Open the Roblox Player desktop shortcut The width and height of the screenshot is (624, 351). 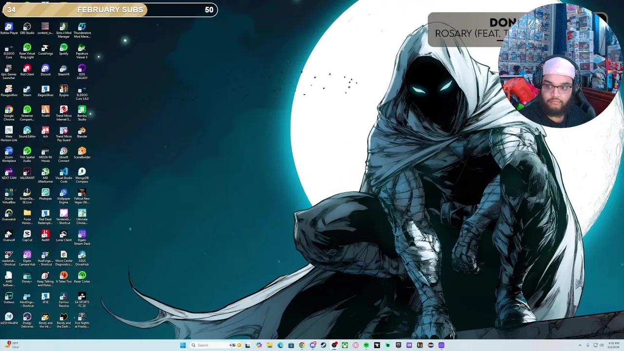click(9, 29)
